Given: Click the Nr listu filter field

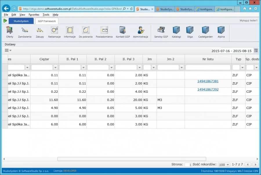Looking at the screenshot, I should coord(208,68).
